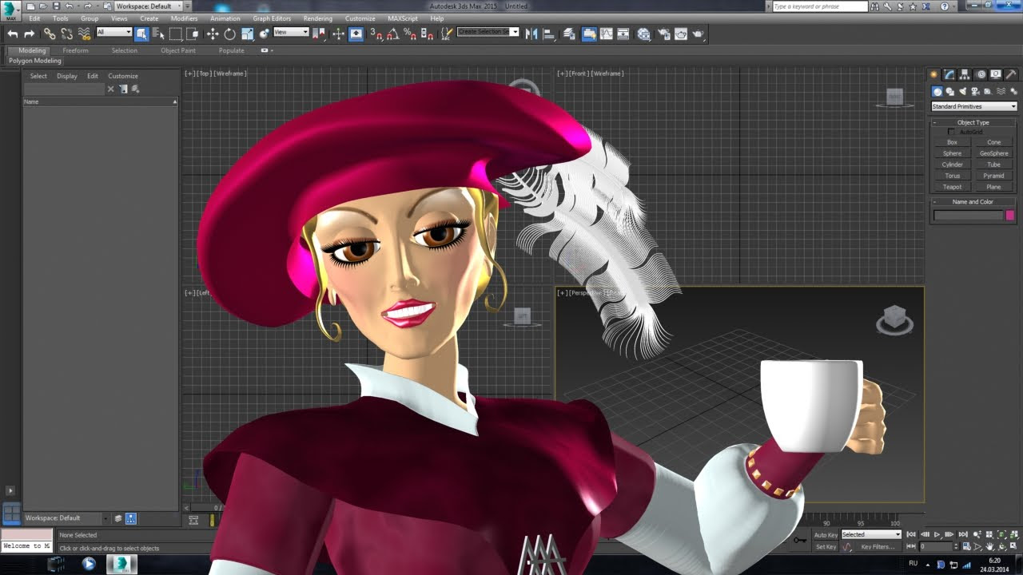The image size is (1023, 575).
Task: Click the Pyramid object button
Action: coord(993,176)
